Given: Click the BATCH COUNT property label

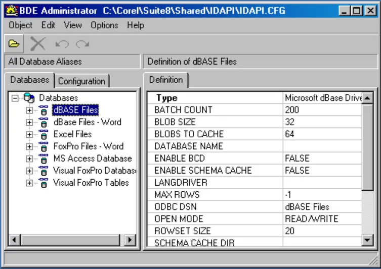Looking at the screenshot, I should point(183,110).
